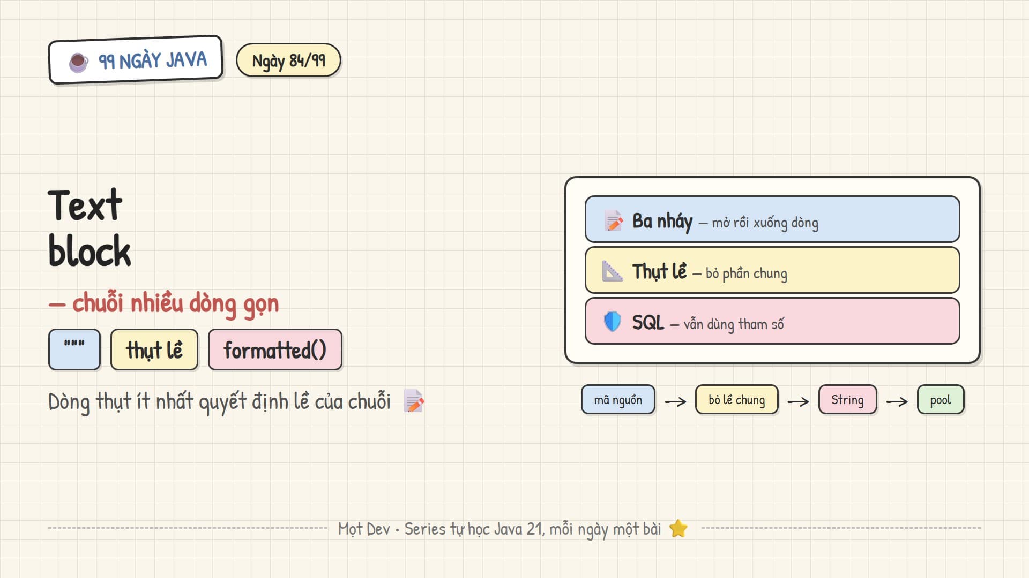
Task: Click the Ngày 84/99 pill
Action: pos(288,60)
